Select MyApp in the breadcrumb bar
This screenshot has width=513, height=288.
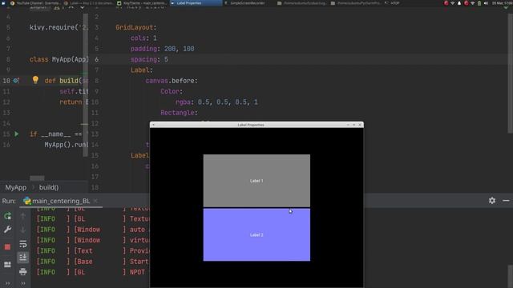pos(16,187)
